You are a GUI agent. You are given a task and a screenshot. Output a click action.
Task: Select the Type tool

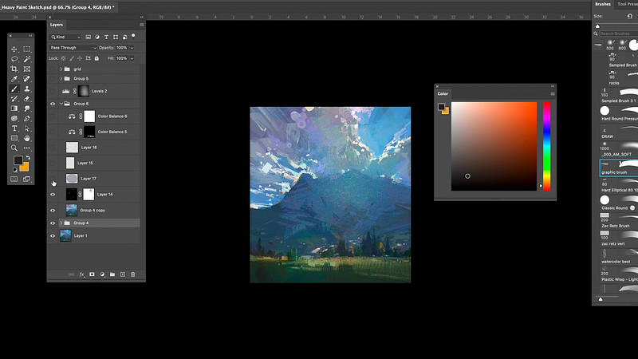coord(14,128)
